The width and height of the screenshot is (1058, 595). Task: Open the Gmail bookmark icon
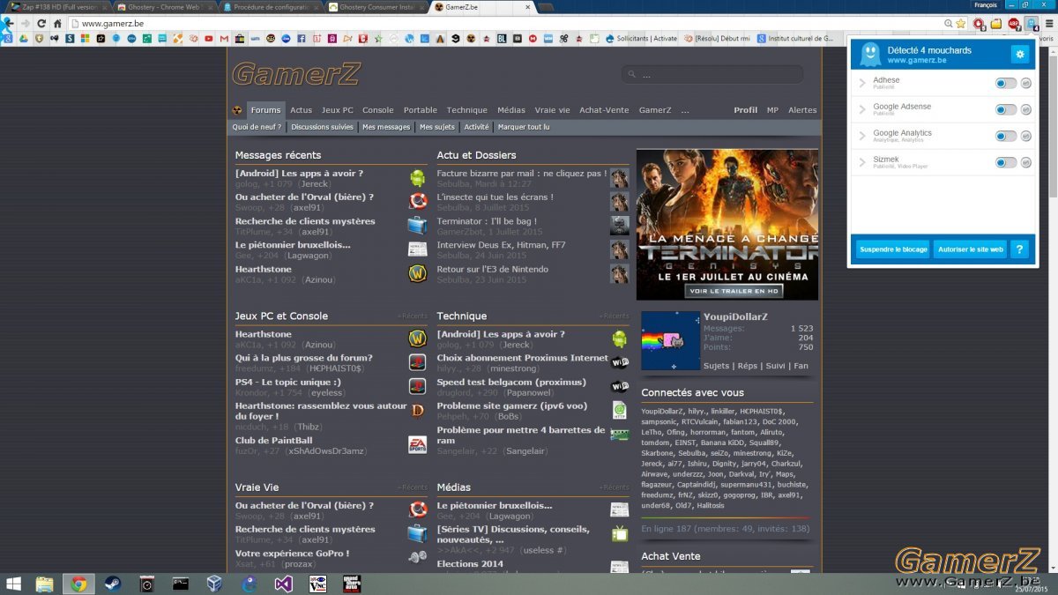pos(225,39)
